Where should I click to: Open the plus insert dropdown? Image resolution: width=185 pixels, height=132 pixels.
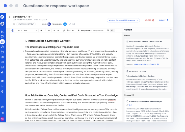tap(20, 31)
